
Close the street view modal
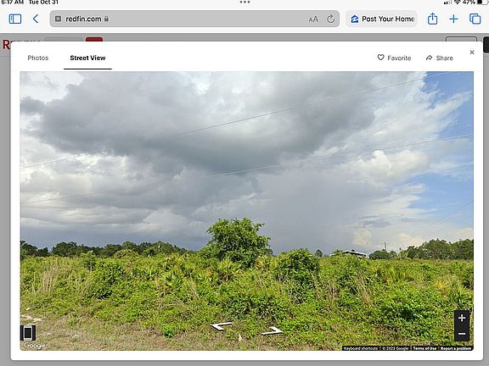pyautogui.click(x=472, y=53)
